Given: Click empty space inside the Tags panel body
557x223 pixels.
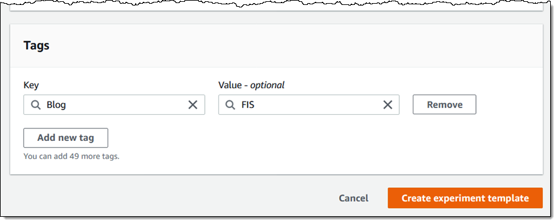Looking at the screenshot, I should pos(320,149).
